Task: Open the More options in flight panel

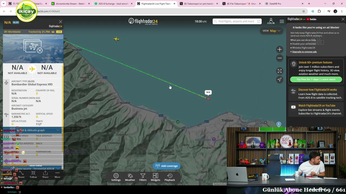Action: [x=57, y=175]
